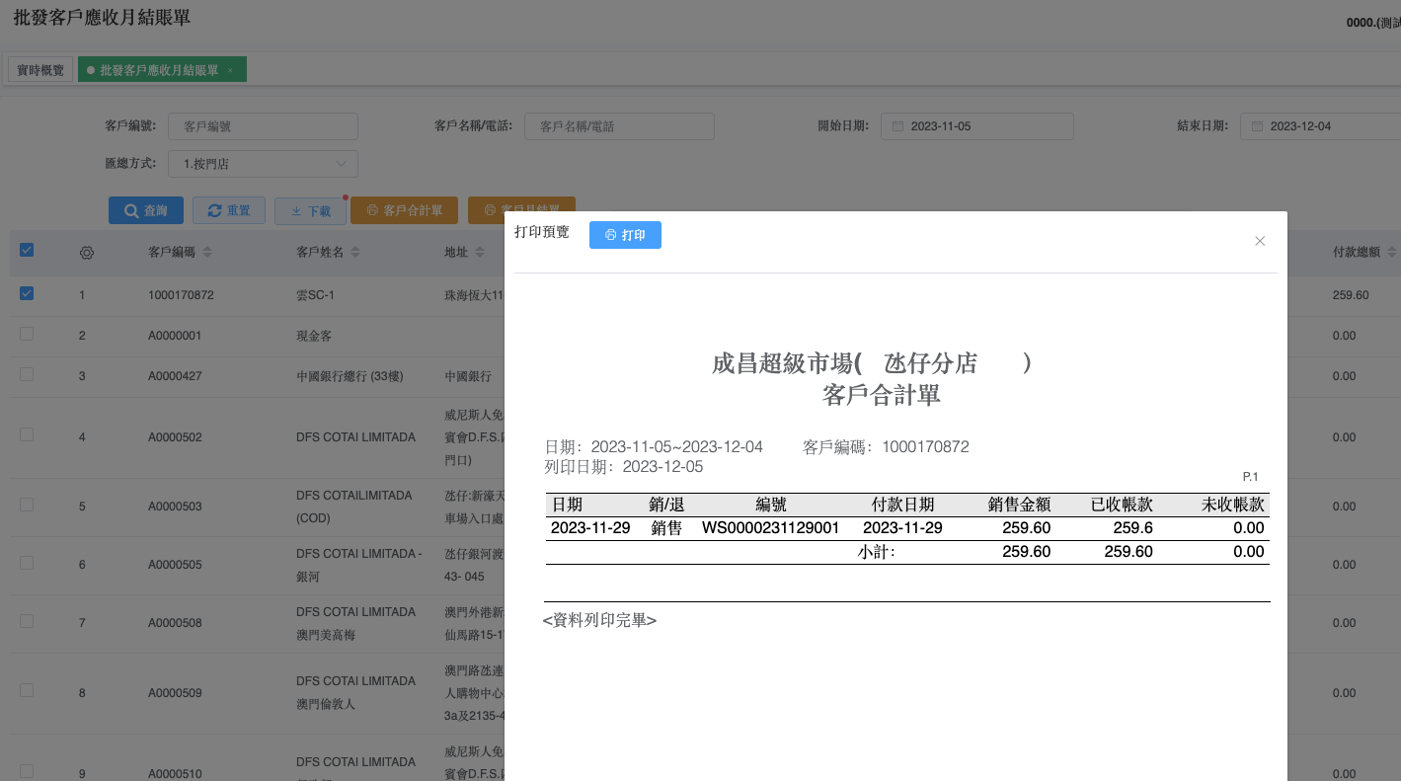
Task: Check the checkbox for row 2 現金客
Action: 27,334
